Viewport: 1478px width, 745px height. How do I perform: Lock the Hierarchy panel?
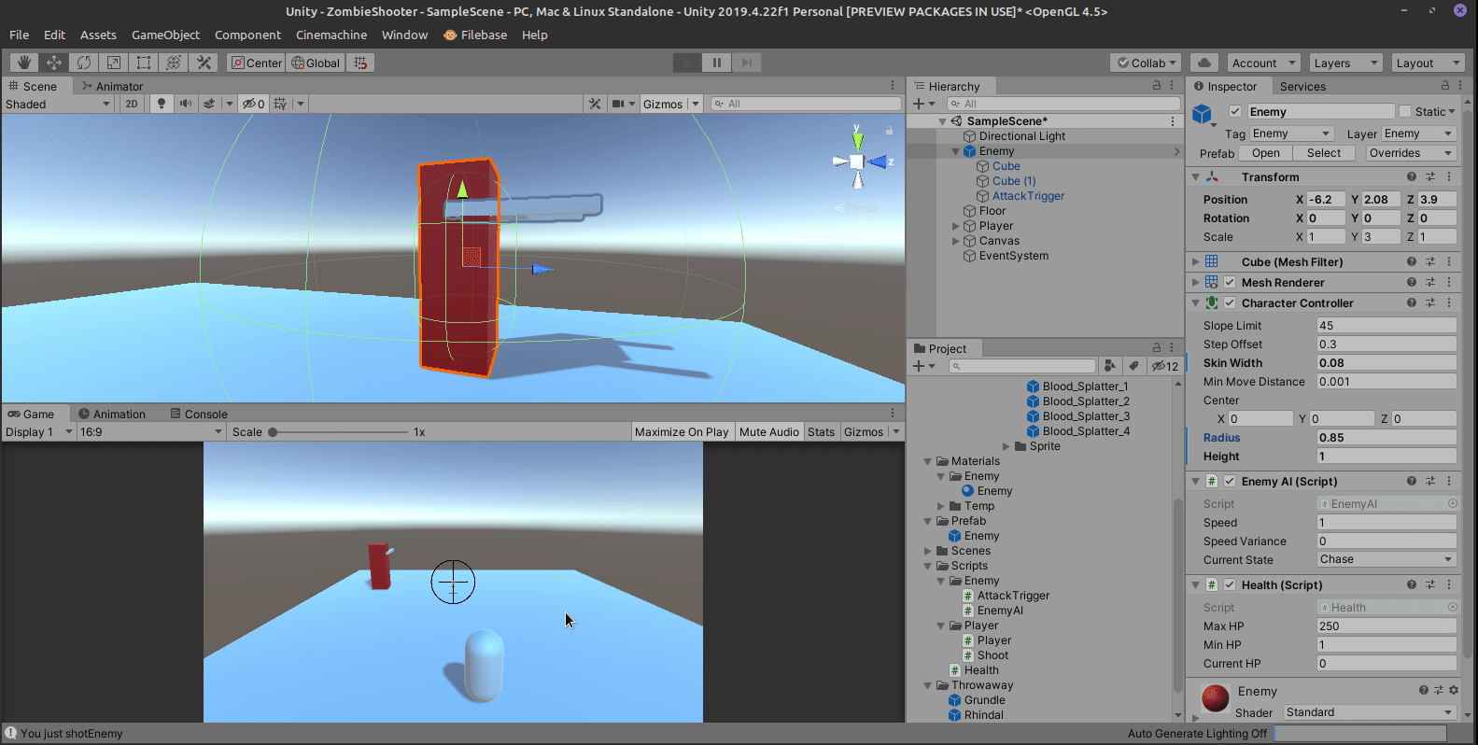(1157, 85)
